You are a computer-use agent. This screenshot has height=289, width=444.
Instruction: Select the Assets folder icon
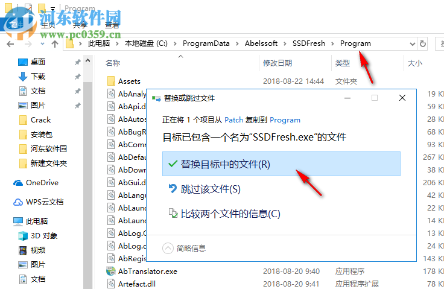click(111, 81)
